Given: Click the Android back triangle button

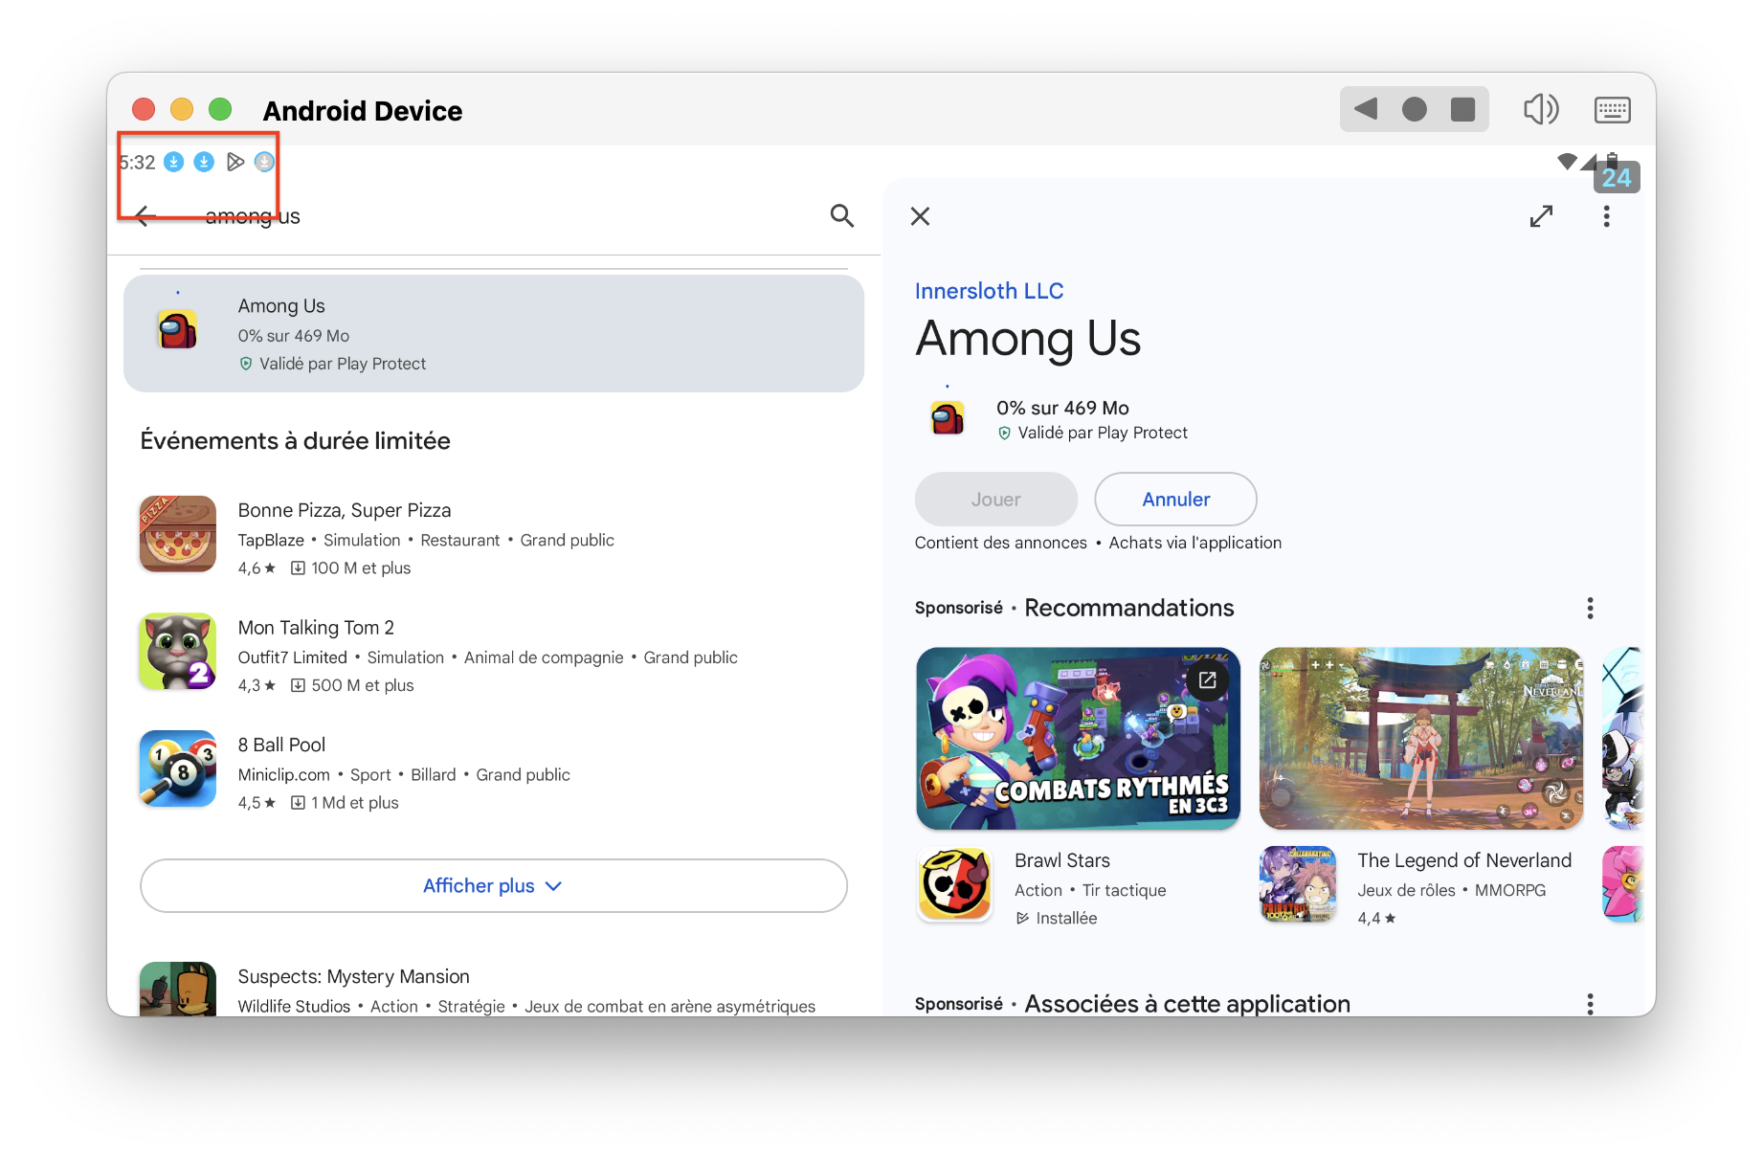Looking at the screenshot, I should [x=1366, y=109].
